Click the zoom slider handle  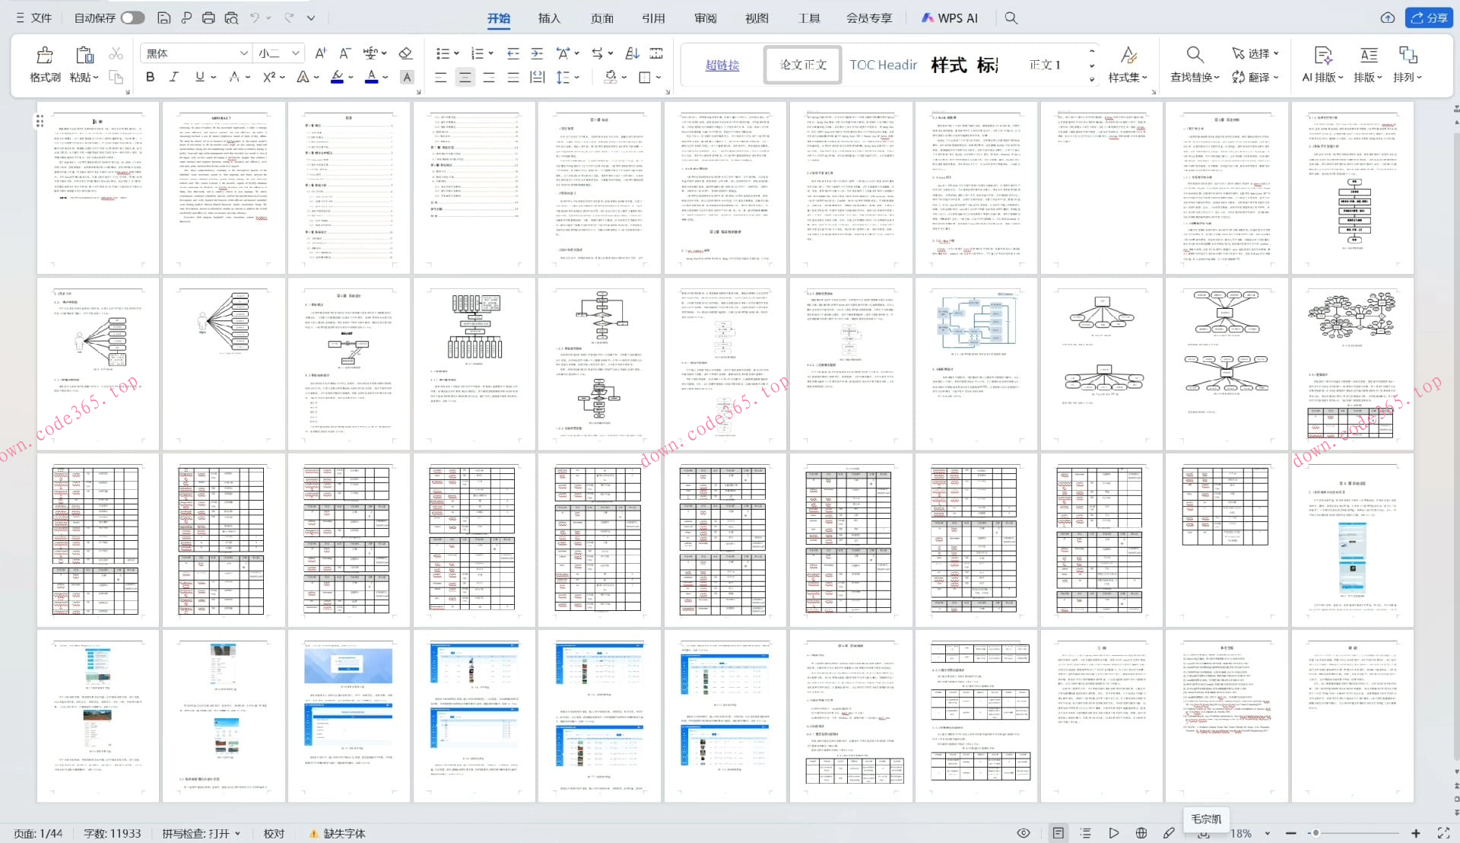(x=1315, y=833)
